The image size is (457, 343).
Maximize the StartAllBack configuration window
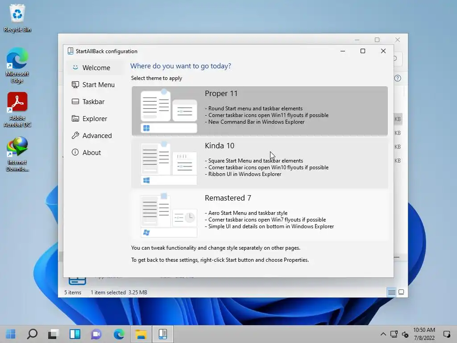[363, 51]
